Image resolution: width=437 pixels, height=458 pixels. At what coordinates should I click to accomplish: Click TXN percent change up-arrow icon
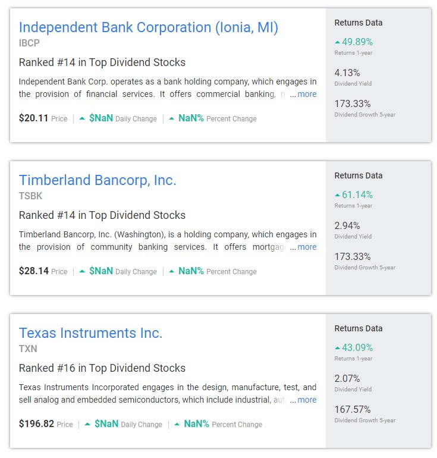(x=177, y=424)
